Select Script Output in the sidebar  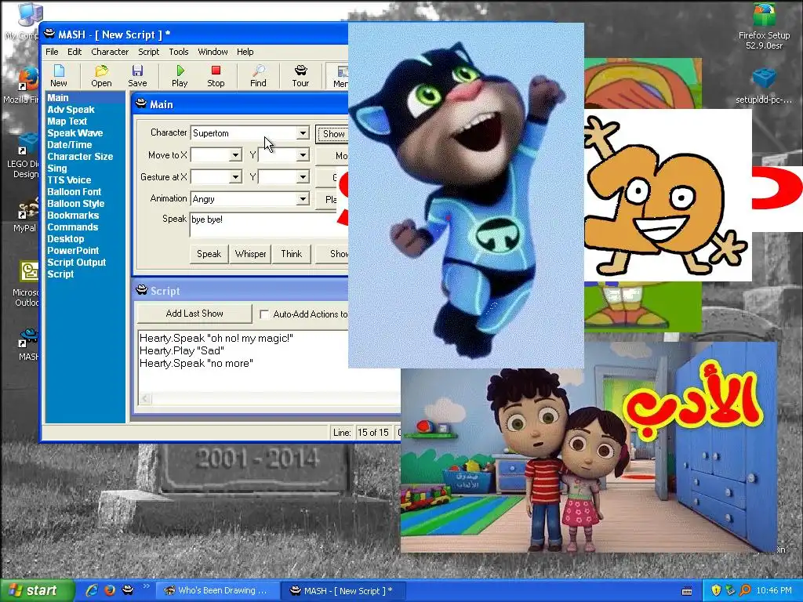coord(76,263)
